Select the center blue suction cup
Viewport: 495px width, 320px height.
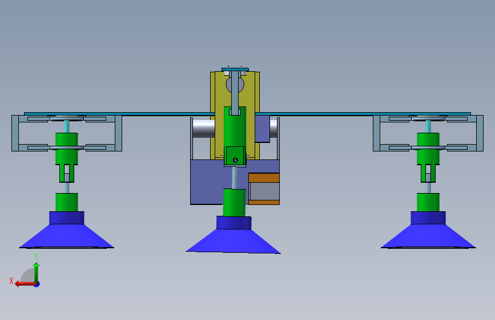point(234,235)
